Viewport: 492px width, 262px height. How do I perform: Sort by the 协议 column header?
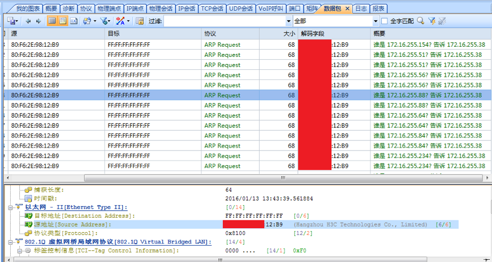(x=230, y=33)
